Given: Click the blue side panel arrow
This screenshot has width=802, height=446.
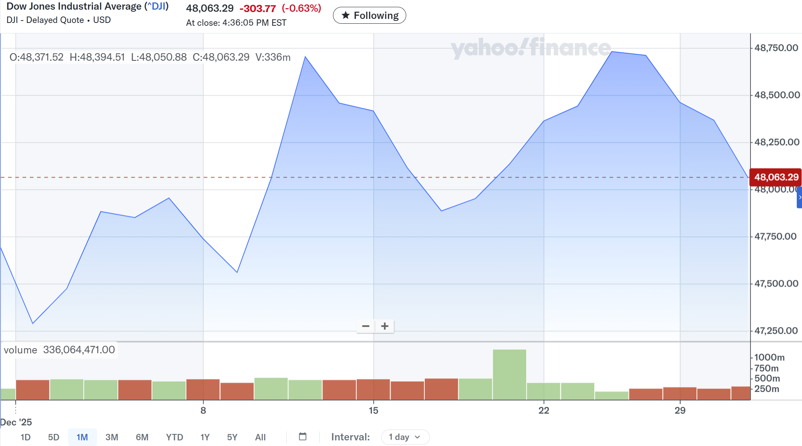Looking at the screenshot, I should pos(799,197).
